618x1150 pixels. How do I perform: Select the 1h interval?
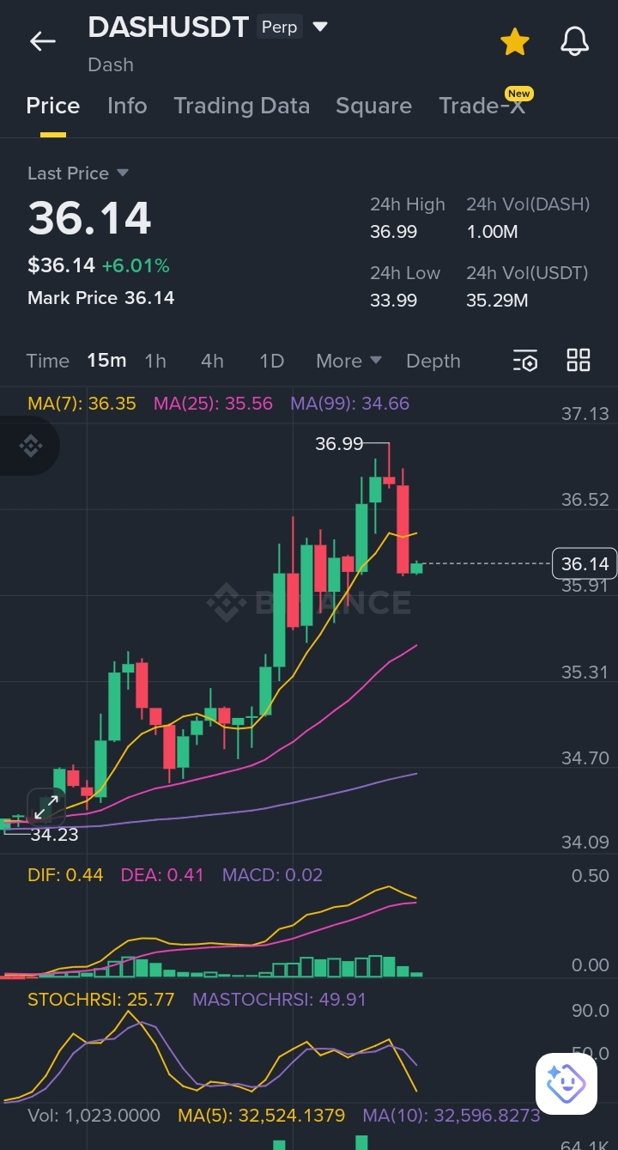[155, 361]
